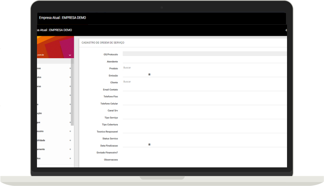This screenshot has height=186, width=324.
Task: Open the 'nceiro' sidebar menu item
Action: 40,131
